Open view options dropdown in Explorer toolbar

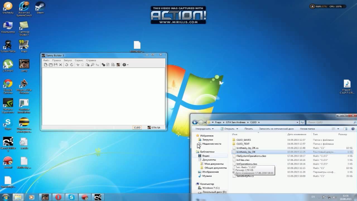pyautogui.click(x=338, y=129)
